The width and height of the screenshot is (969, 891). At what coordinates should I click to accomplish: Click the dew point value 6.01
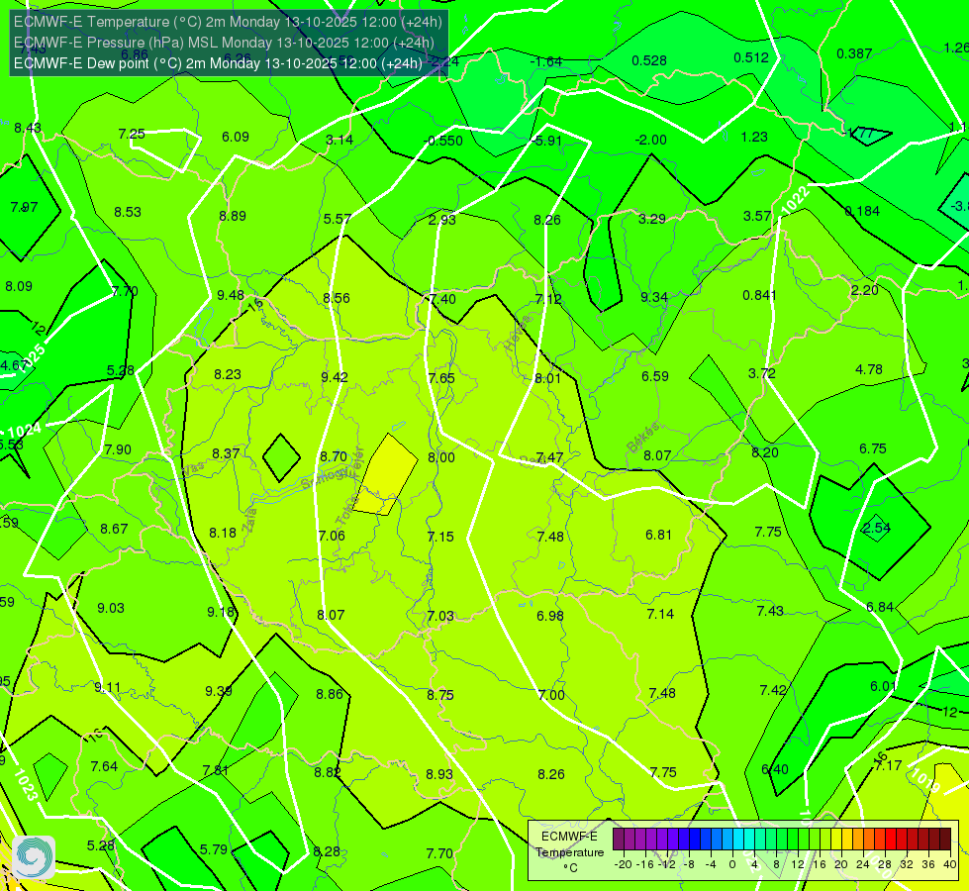[883, 686]
